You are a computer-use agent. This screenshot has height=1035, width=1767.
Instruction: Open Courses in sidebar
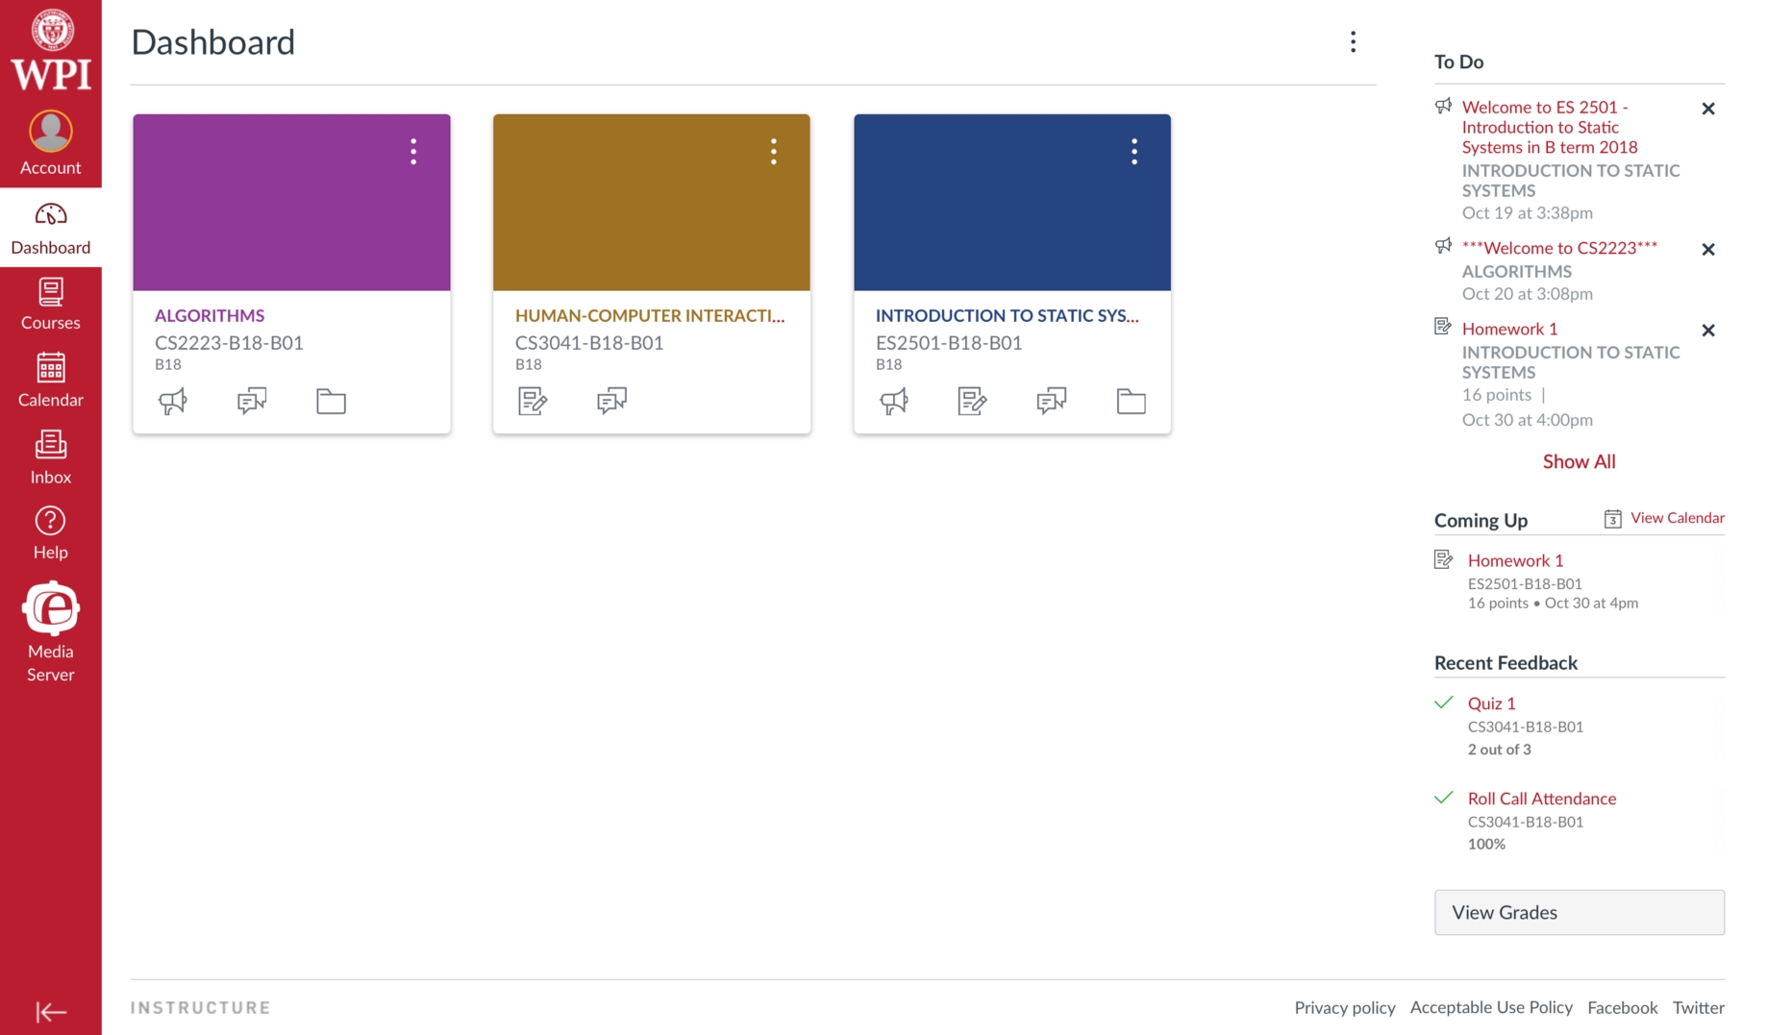click(x=51, y=305)
